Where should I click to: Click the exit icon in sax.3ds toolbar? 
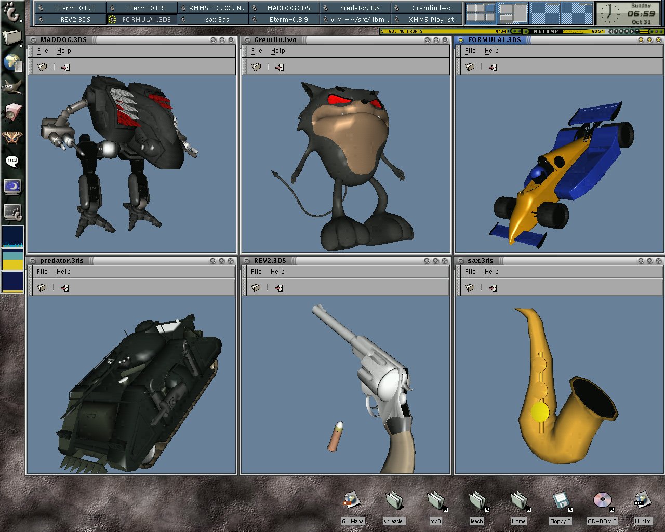click(x=493, y=288)
